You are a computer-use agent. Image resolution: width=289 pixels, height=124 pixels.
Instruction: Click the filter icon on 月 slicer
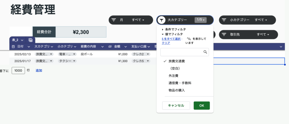114,20
